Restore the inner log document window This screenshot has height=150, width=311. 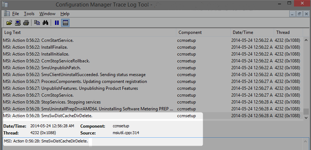point(299,14)
